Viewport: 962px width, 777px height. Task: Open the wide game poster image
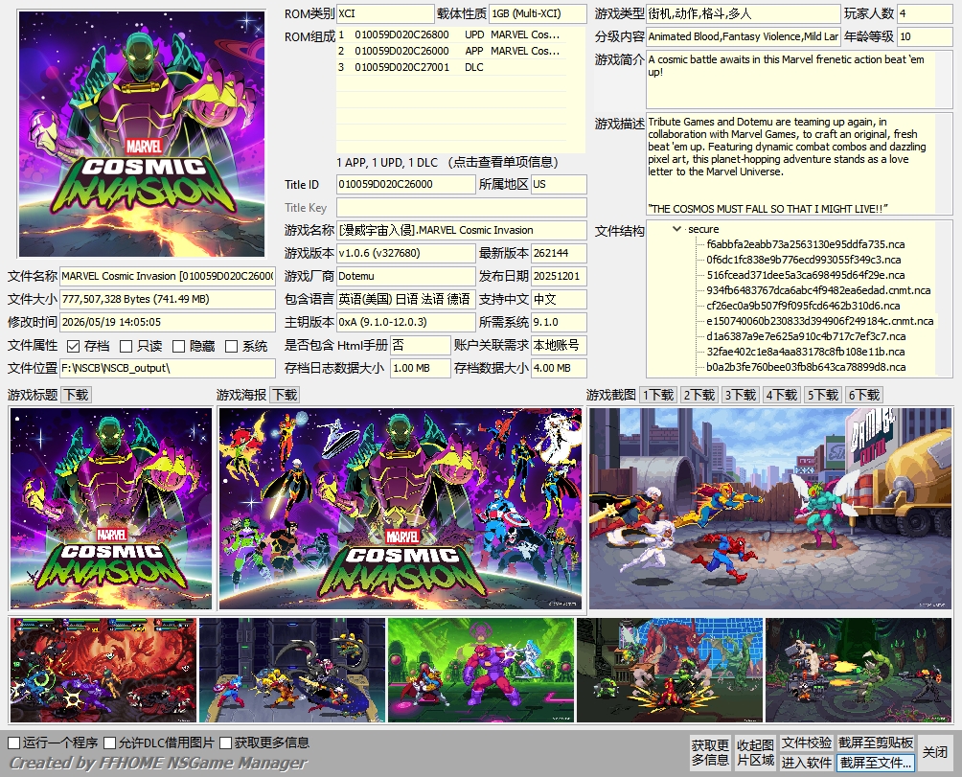pyautogui.click(x=400, y=509)
